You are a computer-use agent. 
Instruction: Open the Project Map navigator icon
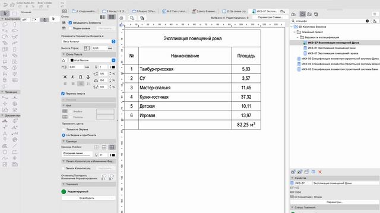pyautogui.click(x=293, y=14)
